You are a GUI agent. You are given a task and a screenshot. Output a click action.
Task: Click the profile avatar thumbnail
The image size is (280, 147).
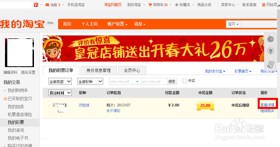tap(19, 53)
